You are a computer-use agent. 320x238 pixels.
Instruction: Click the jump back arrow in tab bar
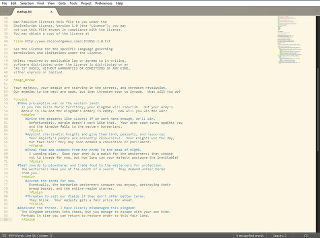click(x=3, y=11)
